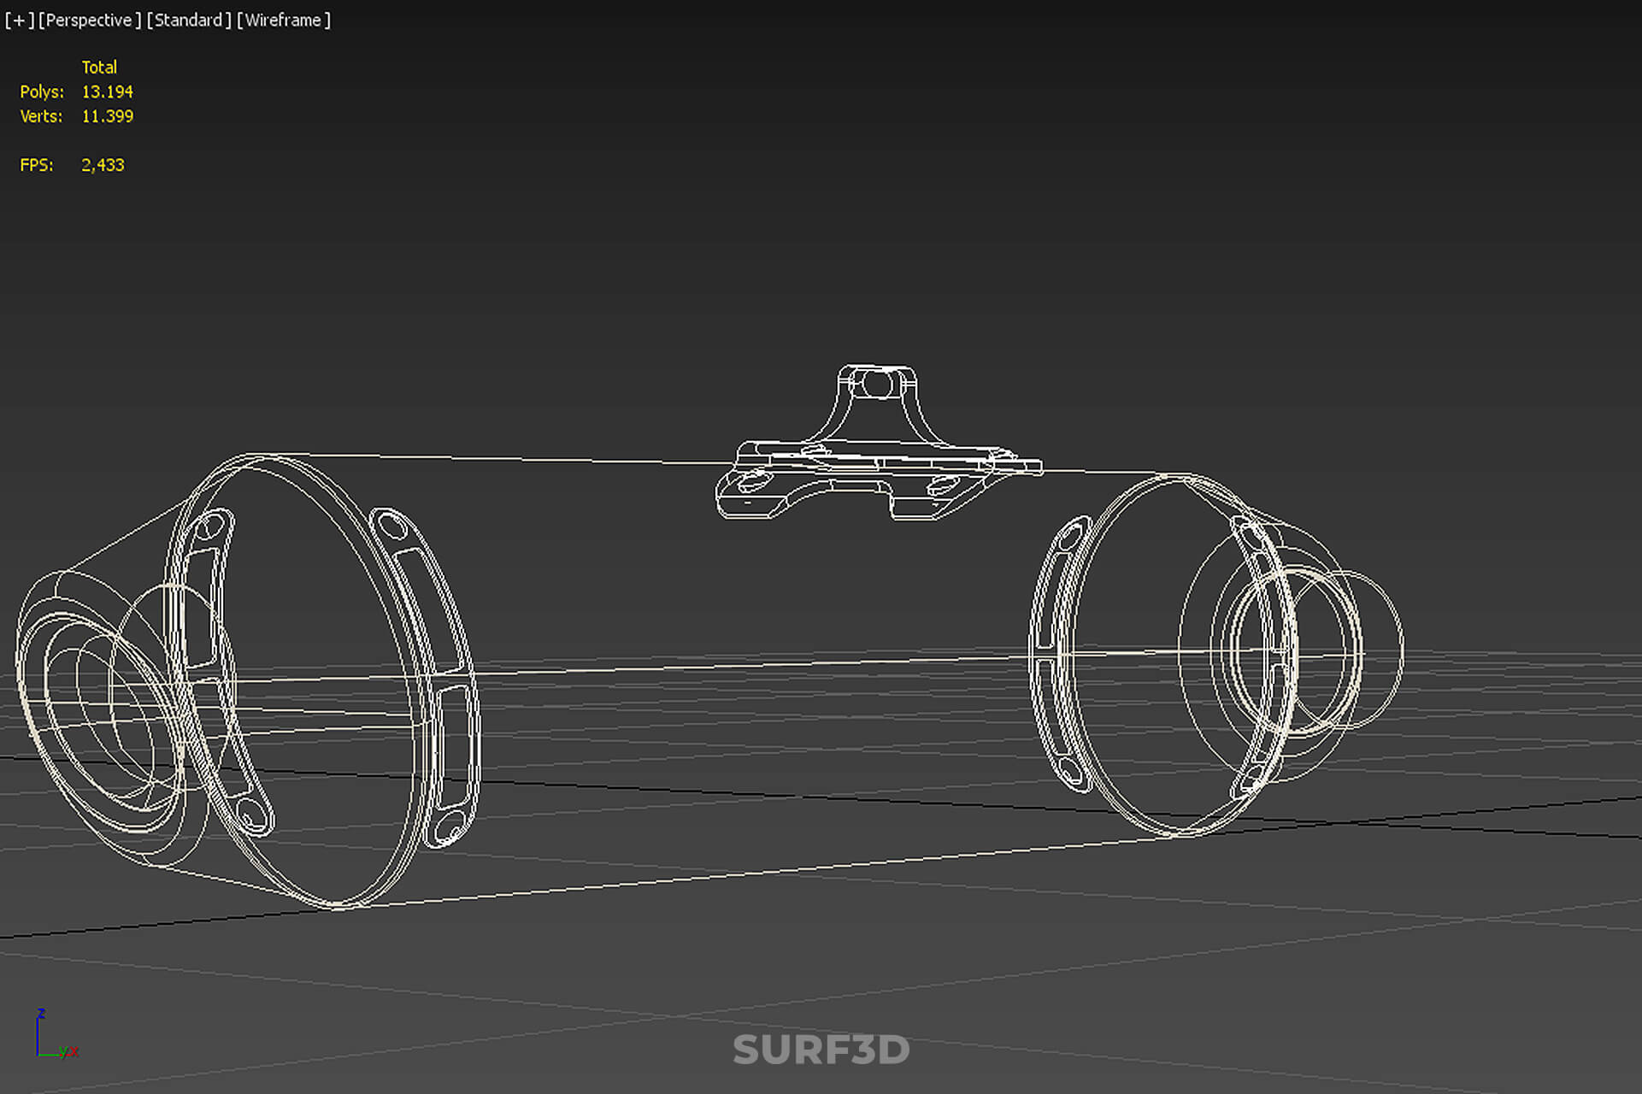Click the red X axis label
This screenshot has height=1094, width=1642.
74,1051
